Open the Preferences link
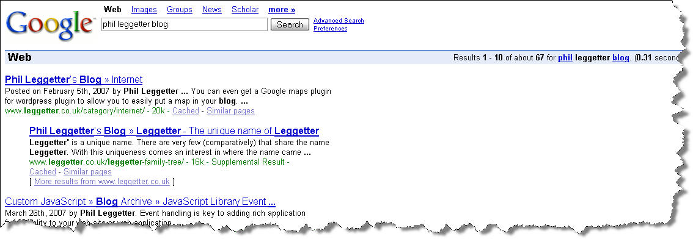 point(330,29)
